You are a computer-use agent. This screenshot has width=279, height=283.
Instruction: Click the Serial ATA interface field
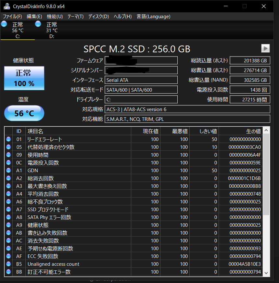pyautogui.click(x=141, y=80)
